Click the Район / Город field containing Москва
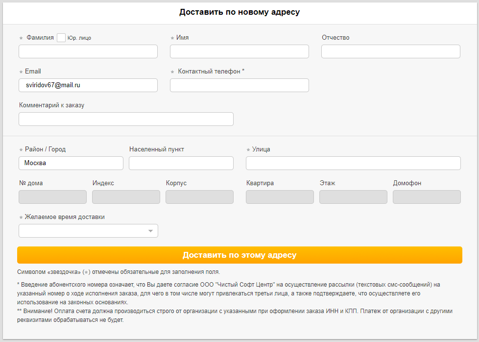The image size is (479, 342). tap(71, 163)
